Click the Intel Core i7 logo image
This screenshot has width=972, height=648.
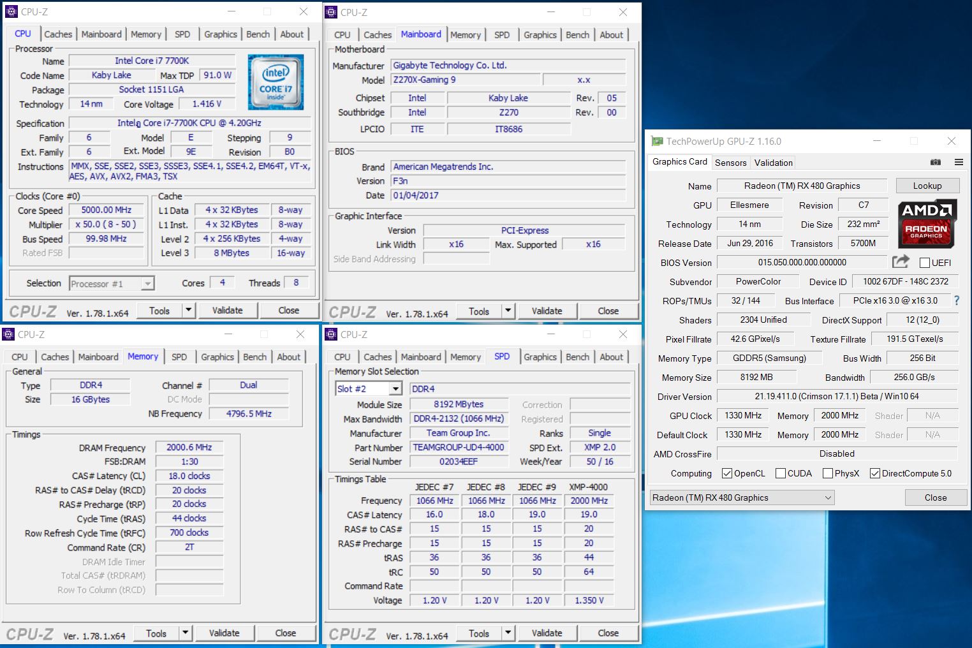pyautogui.click(x=276, y=82)
